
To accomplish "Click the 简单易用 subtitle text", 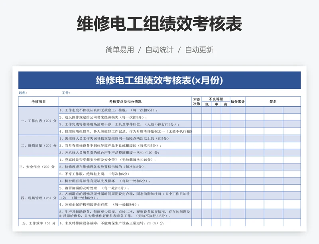I will pyautogui.click(x=120, y=50).
